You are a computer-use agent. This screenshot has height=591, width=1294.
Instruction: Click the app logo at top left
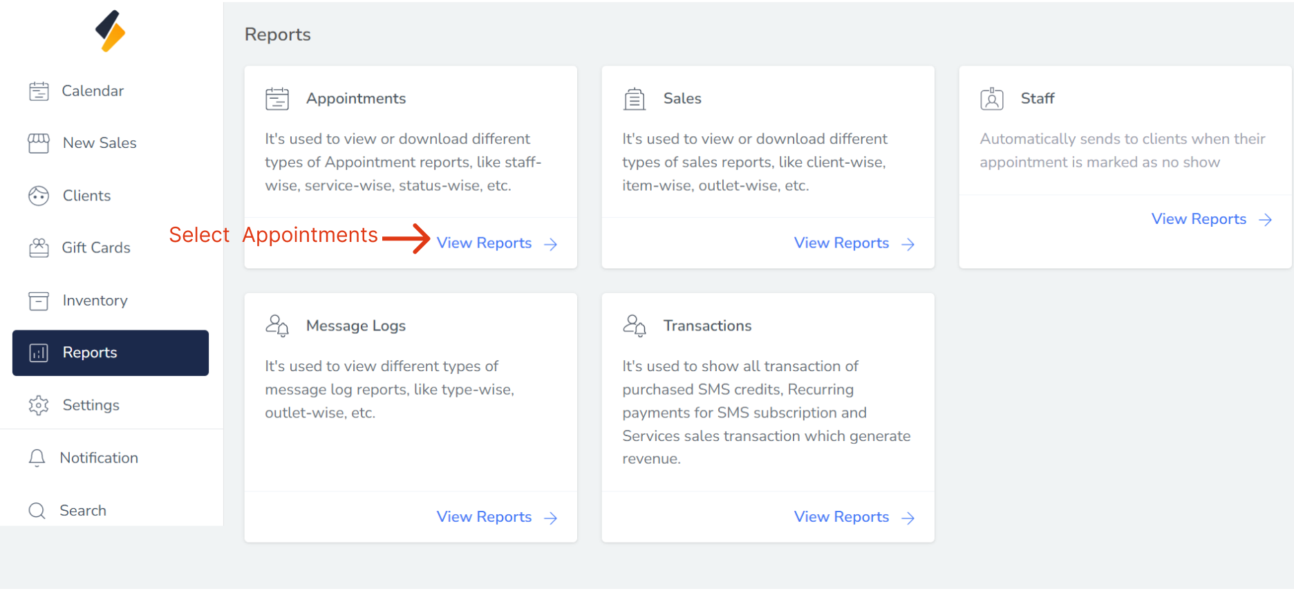[x=111, y=31]
